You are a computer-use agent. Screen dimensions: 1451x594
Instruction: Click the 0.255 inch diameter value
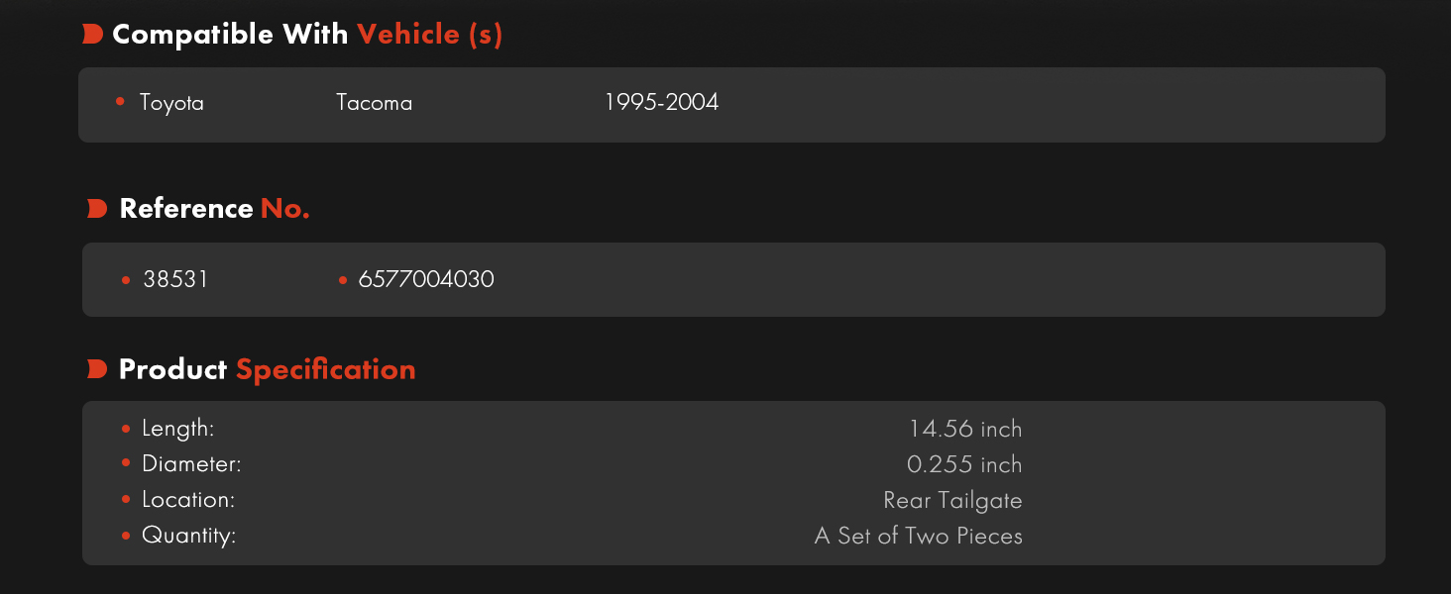point(964,464)
